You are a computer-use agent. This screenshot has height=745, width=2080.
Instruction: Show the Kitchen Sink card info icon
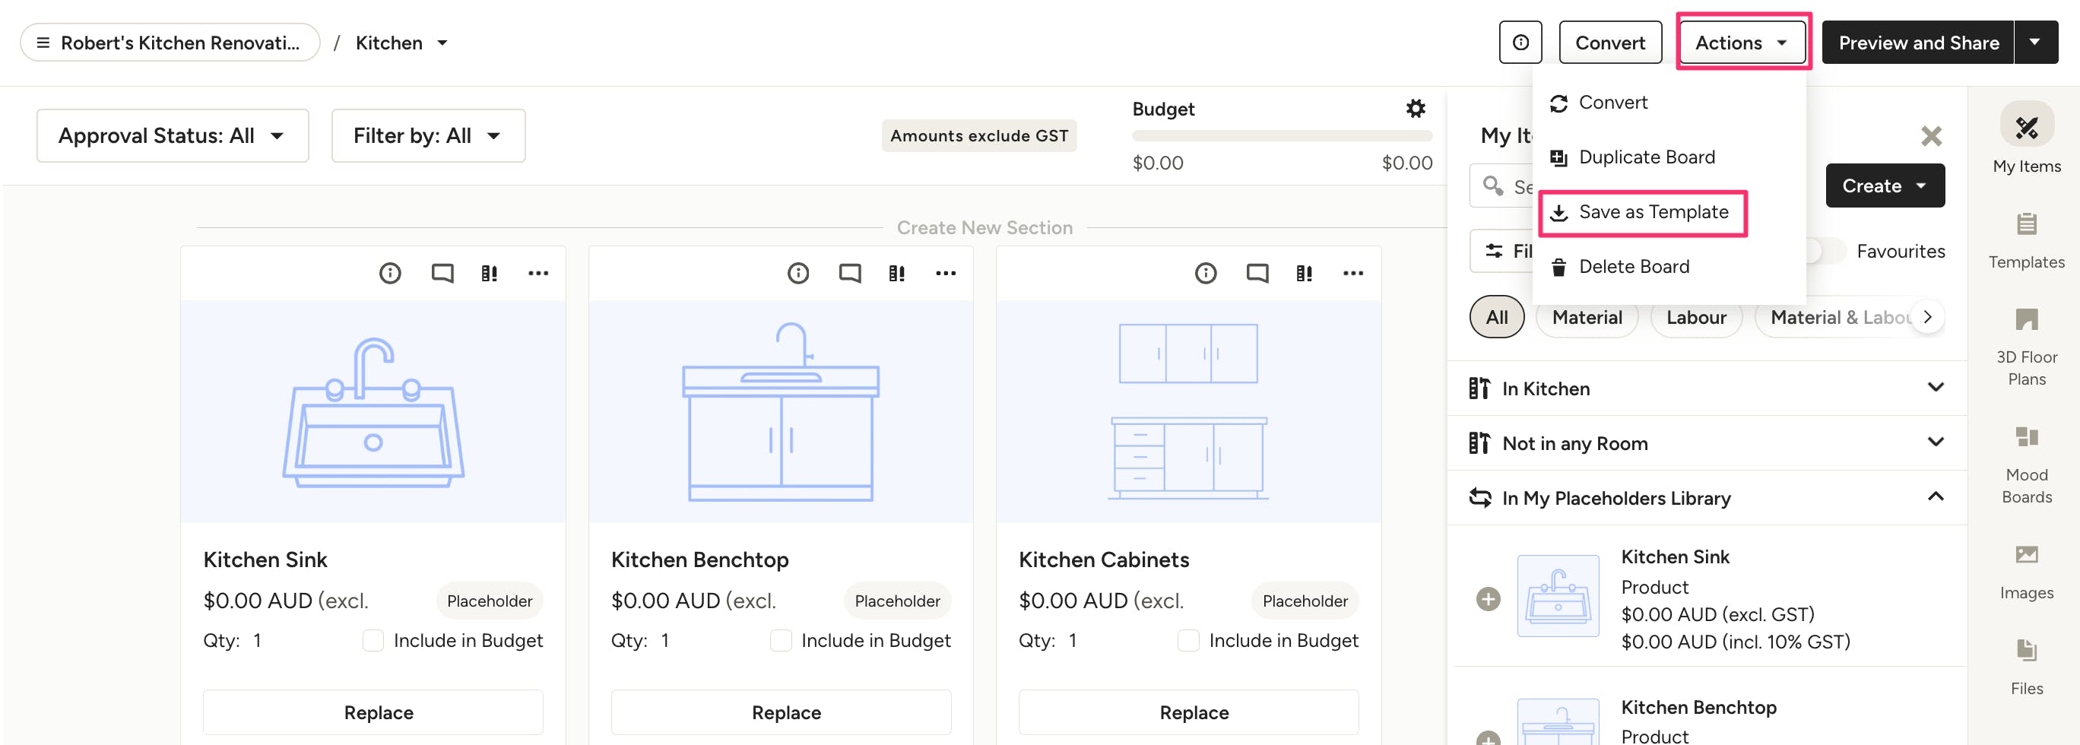pos(390,273)
